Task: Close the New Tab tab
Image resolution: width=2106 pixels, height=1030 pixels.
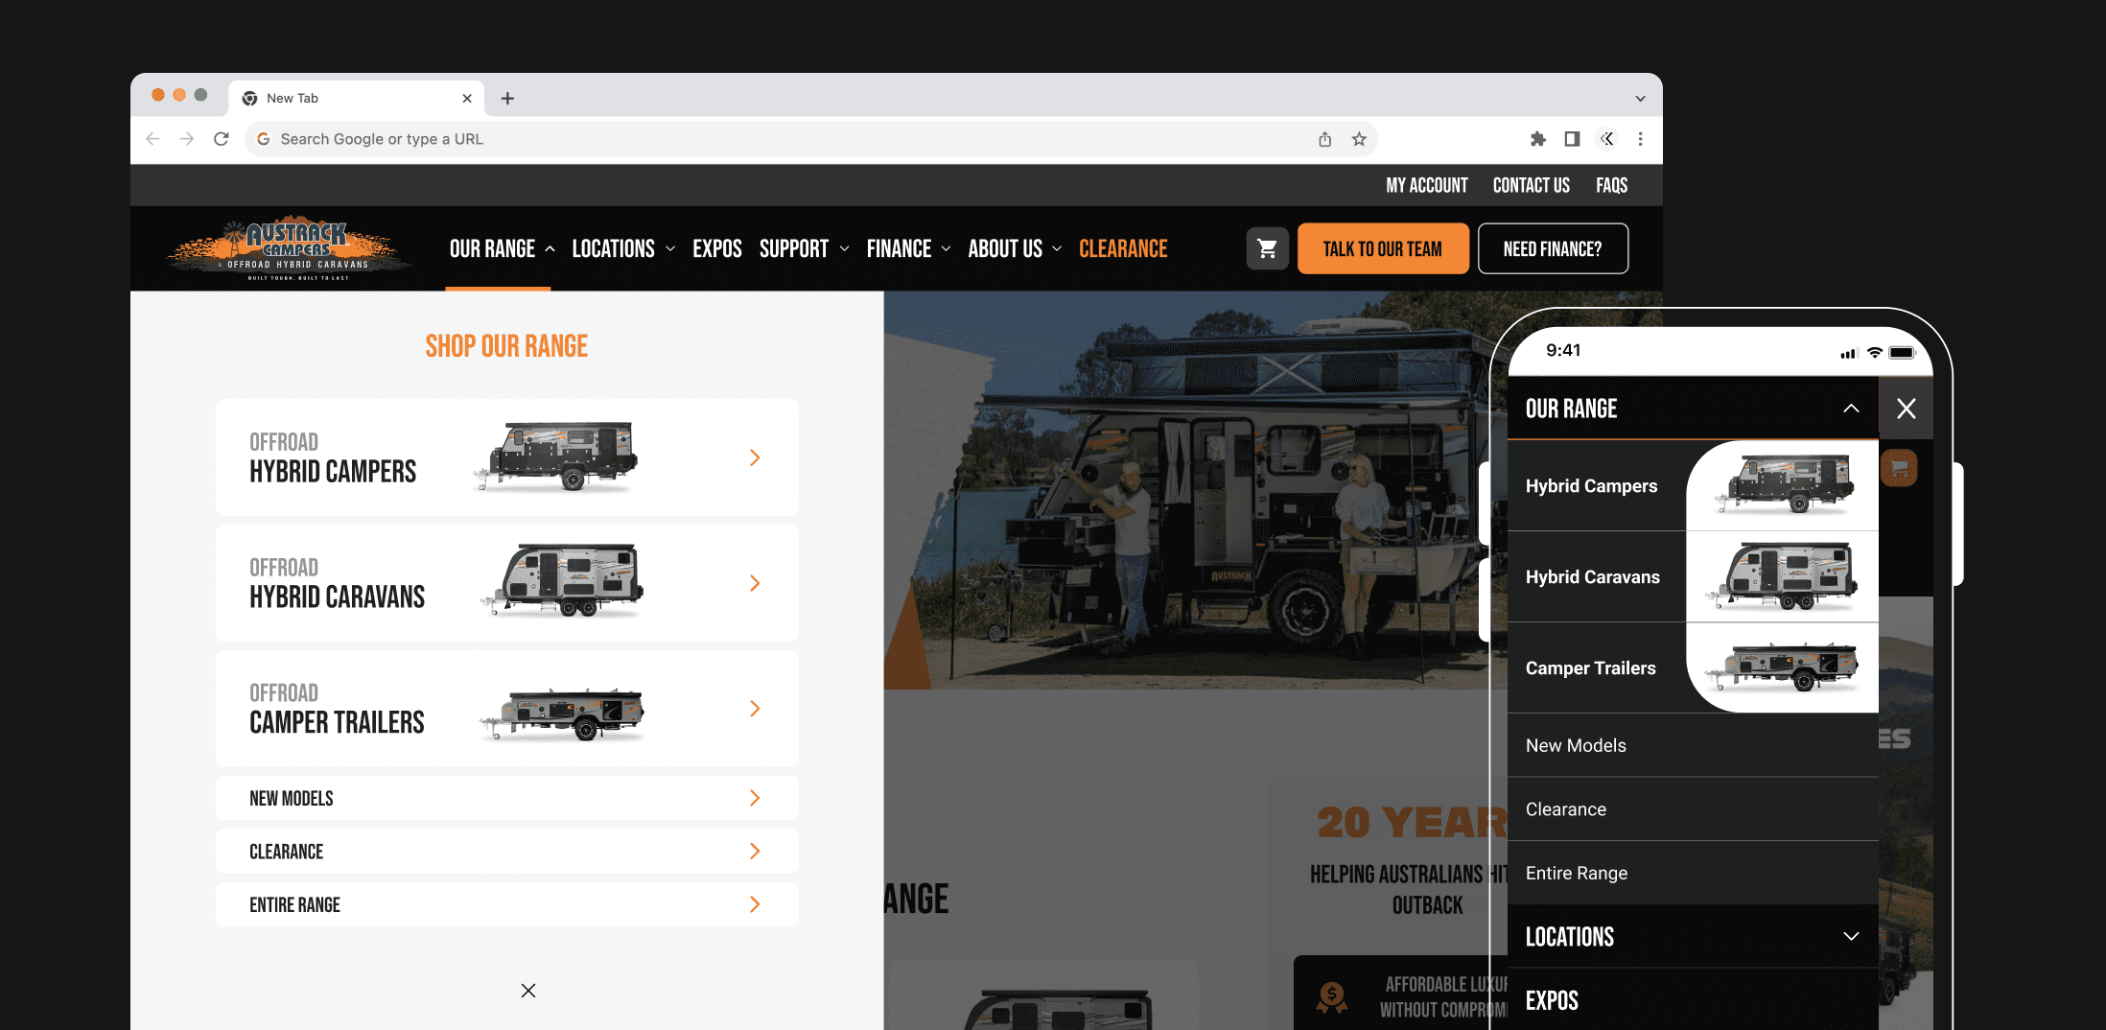Action: (x=467, y=98)
